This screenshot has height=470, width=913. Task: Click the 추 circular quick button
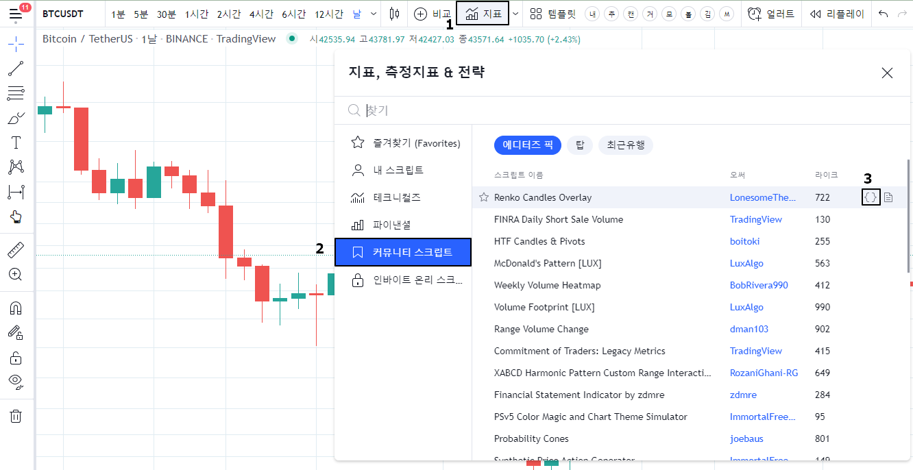(613, 14)
